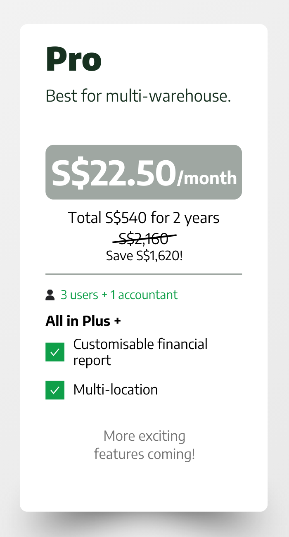
Task: Click the Customisable financial report label
Action: click(x=140, y=352)
